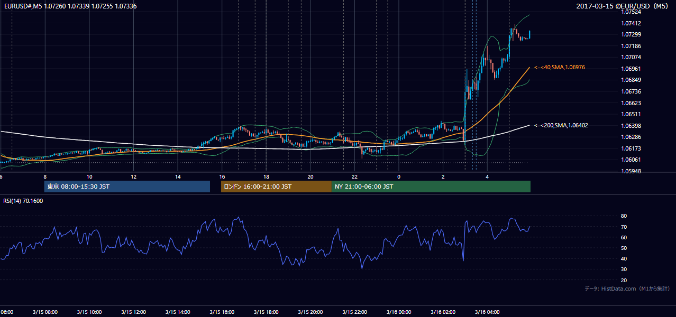Click the 1.06173 price axis label
Image resolution: width=676 pixels, height=317 pixels.
tap(632, 148)
